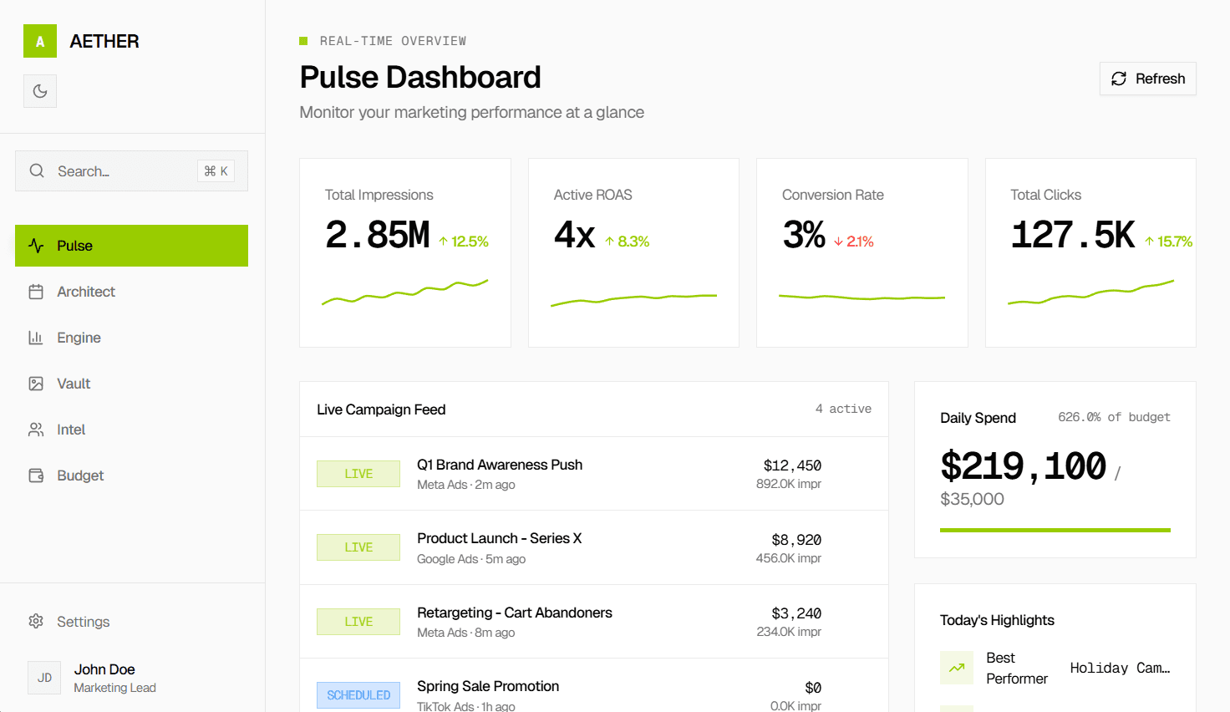Viewport: 1230px width, 712px height.
Task: Go to the Budget page in the sidebar
Action: tap(80, 476)
